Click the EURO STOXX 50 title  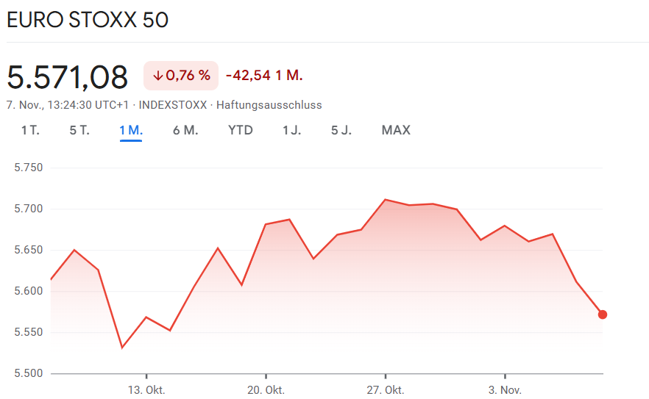tap(88, 20)
